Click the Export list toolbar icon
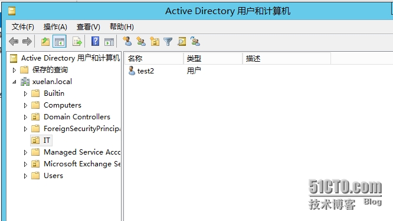The height and width of the screenshot is (221, 393). click(77, 42)
